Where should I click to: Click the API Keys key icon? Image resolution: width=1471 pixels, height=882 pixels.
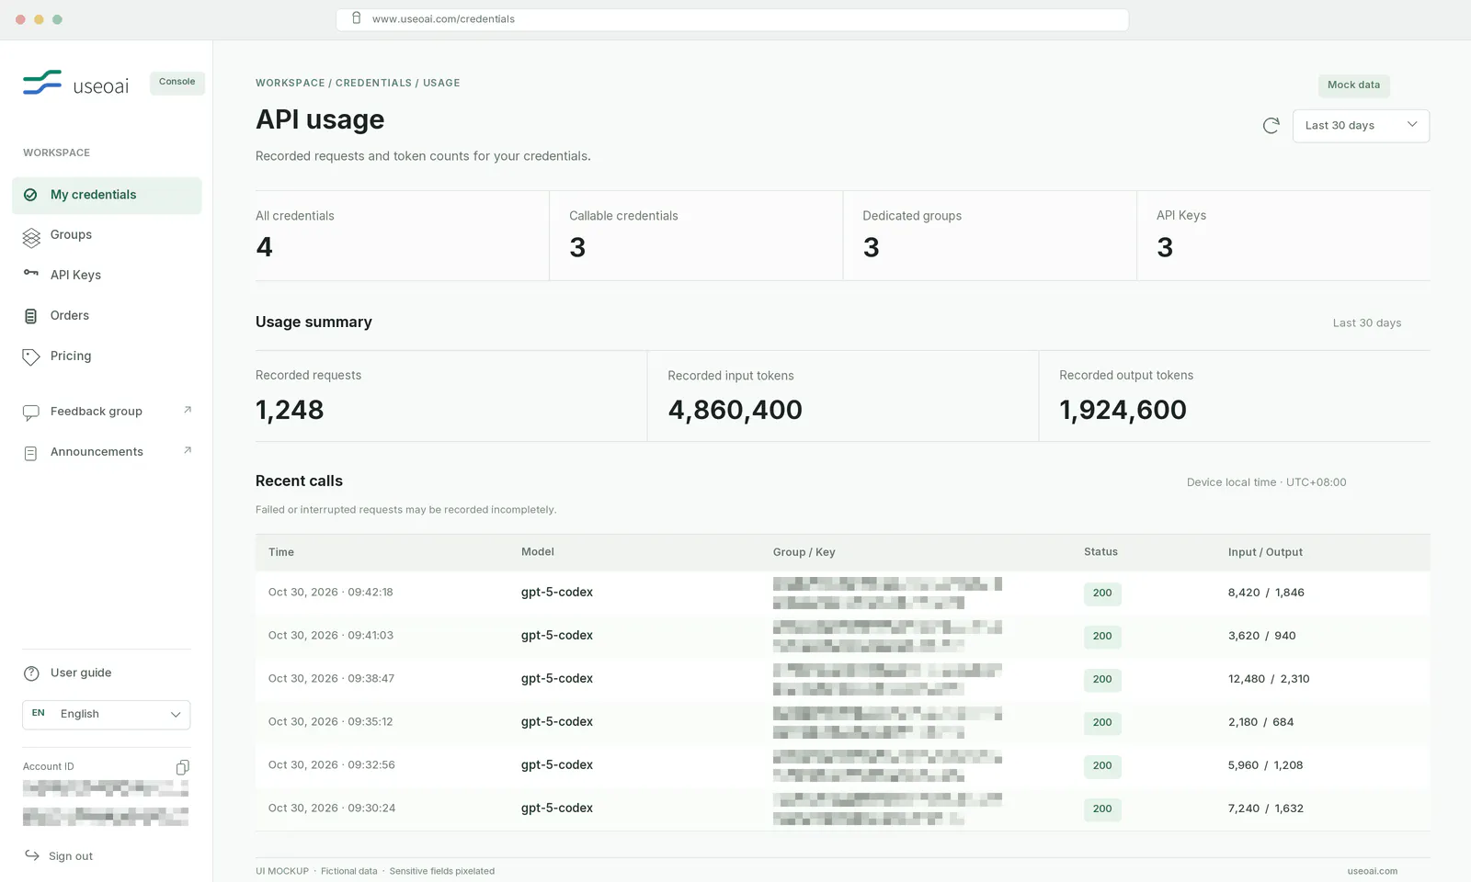pyautogui.click(x=31, y=273)
